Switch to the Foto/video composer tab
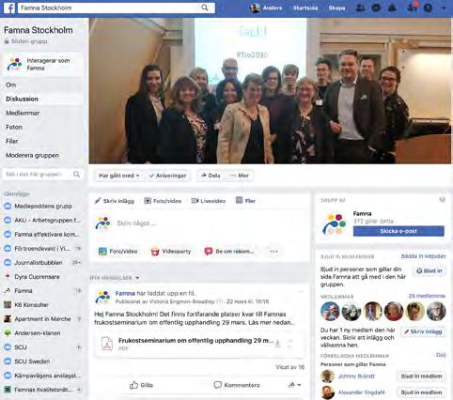This screenshot has height=400, width=453. (163, 201)
